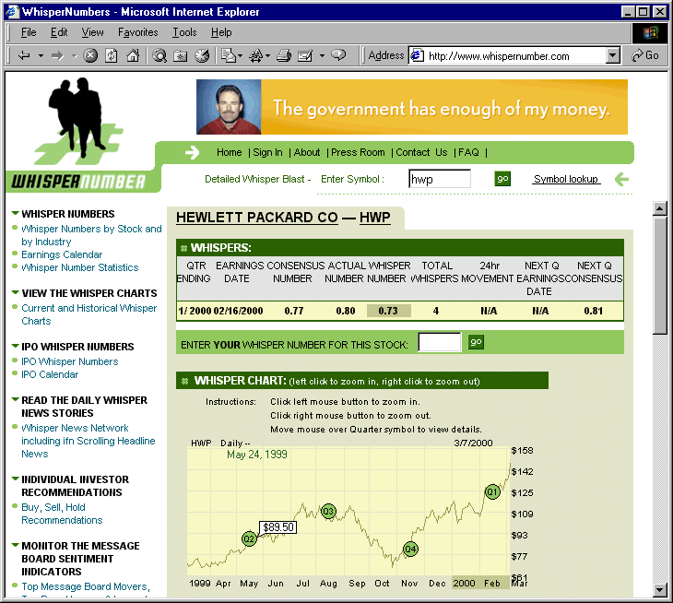Viewport: 673px width, 603px height.
Task: Click the Symbol lookup link
Action: pyautogui.click(x=566, y=179)
